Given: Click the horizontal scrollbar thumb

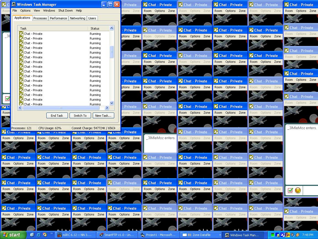Looking at the screenshot, I should click(61, 108).
